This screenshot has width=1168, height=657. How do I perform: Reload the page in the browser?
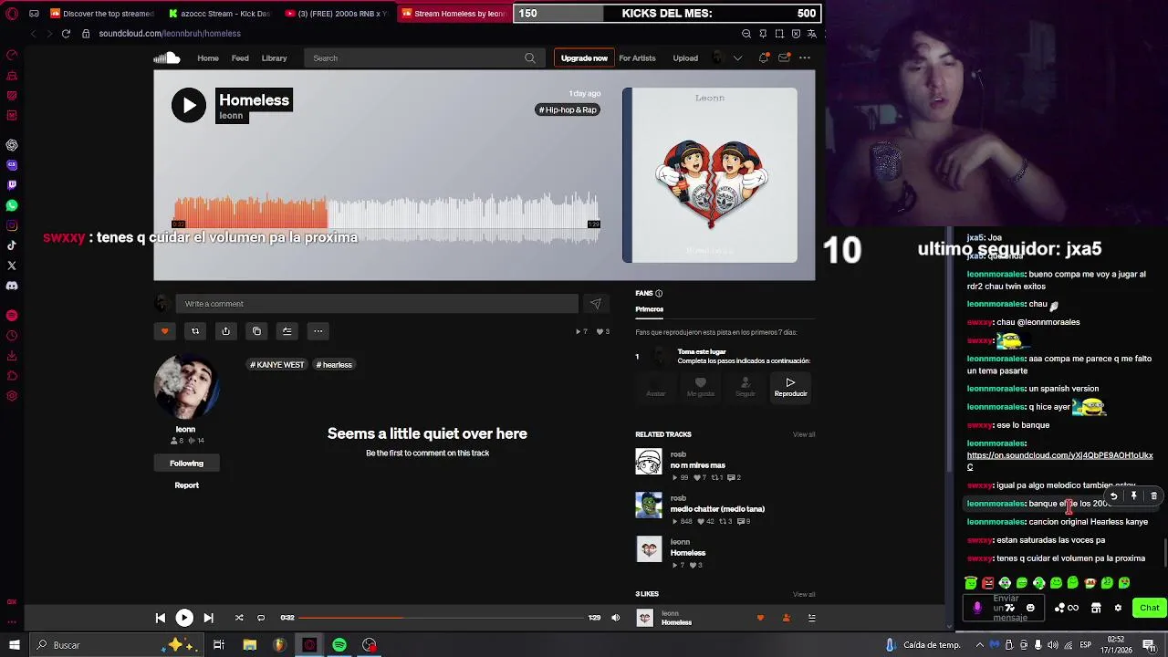(66, 34)
